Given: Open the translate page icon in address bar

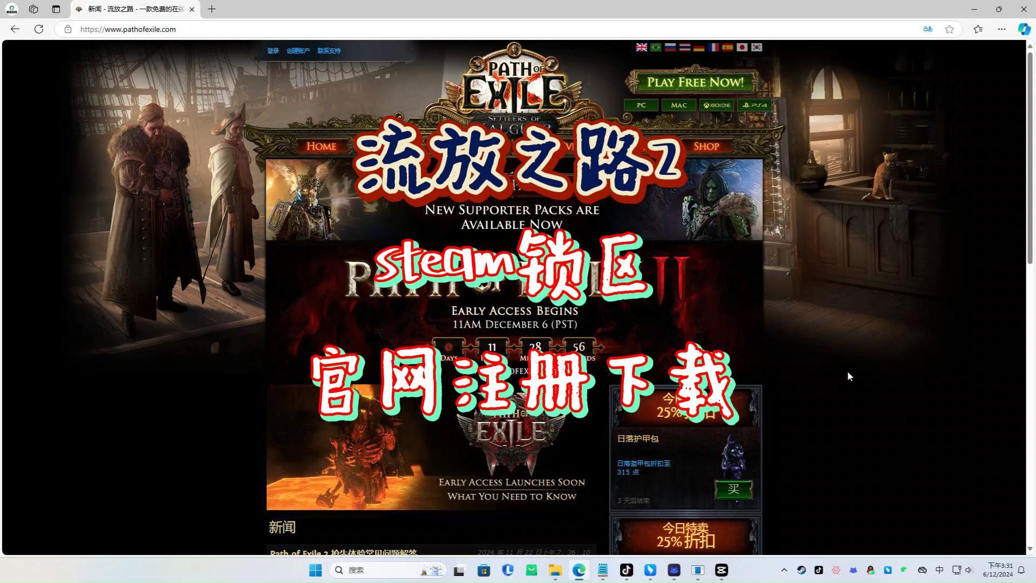Looking at the screenshot, I should 928,29.
